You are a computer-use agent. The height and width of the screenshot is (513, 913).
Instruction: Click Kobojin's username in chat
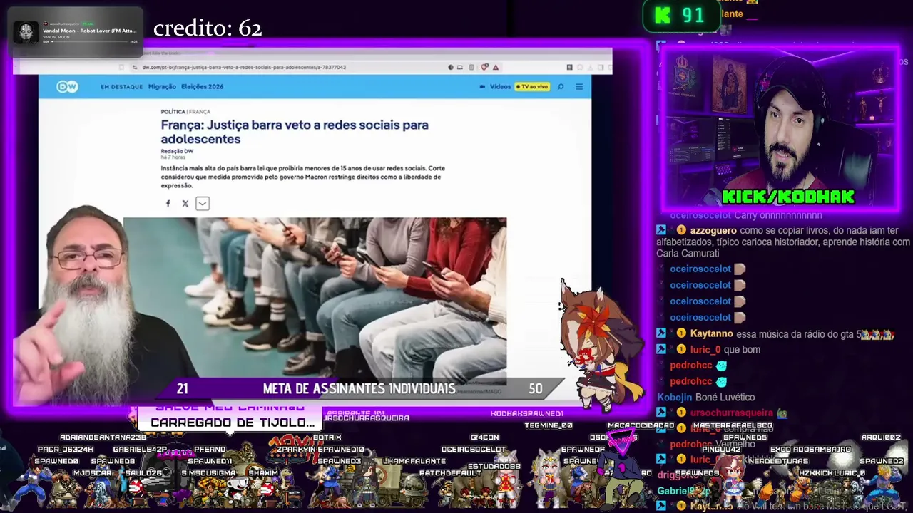click(674, 397)
